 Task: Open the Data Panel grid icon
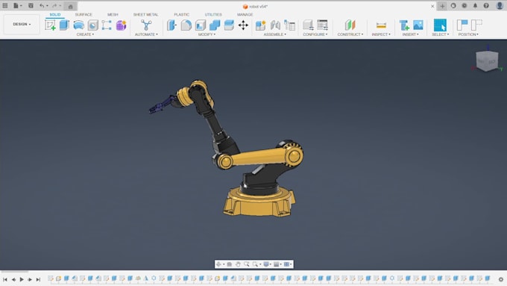coord(5,5)
